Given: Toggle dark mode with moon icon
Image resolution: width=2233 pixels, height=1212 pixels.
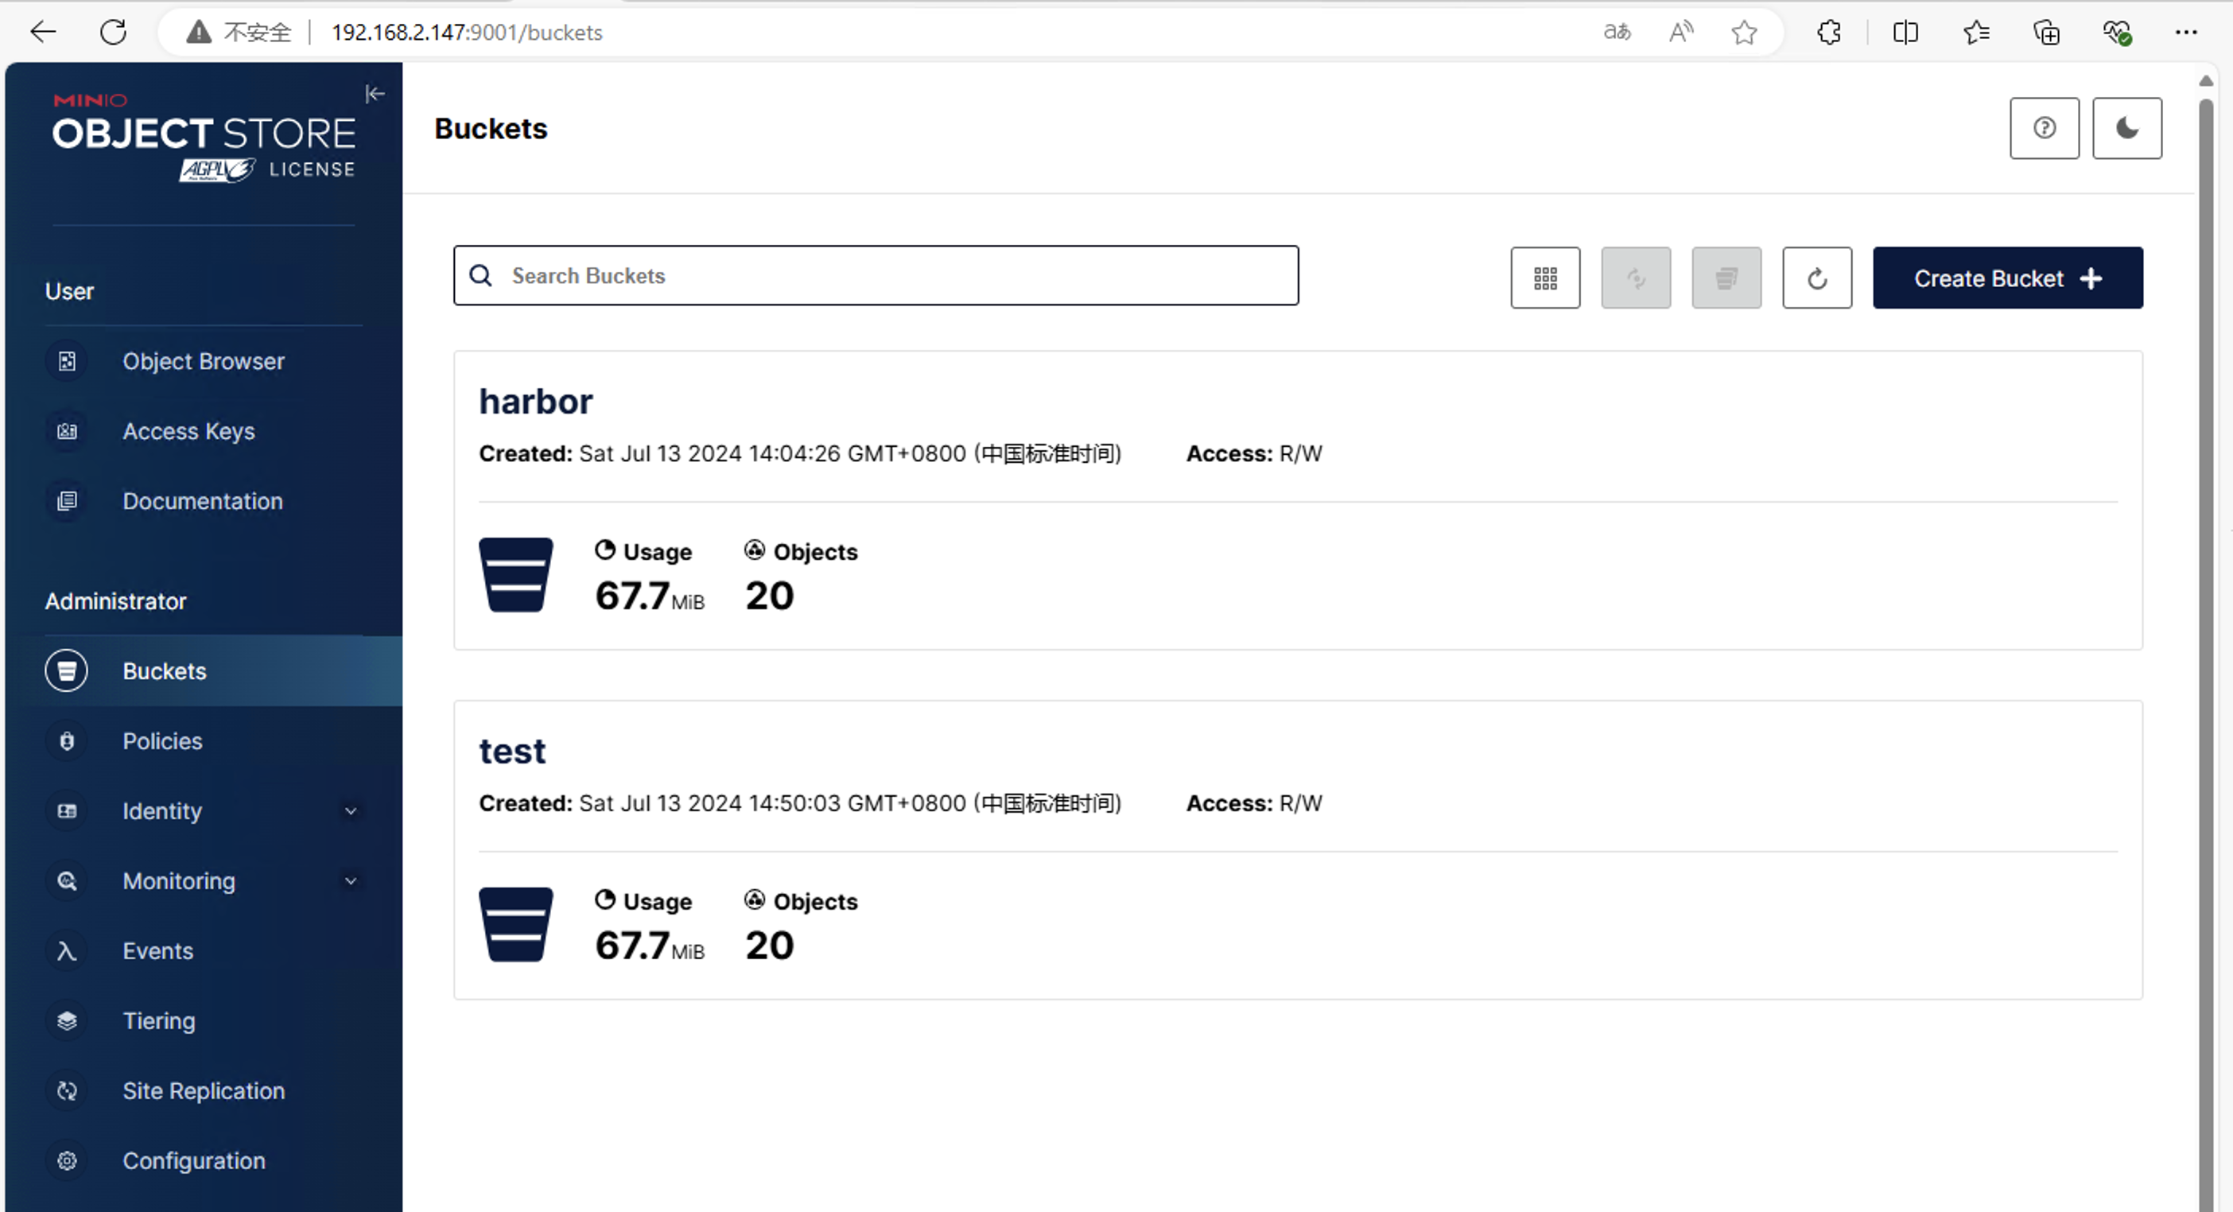Looking at the screenshot, I should 2126,128.
